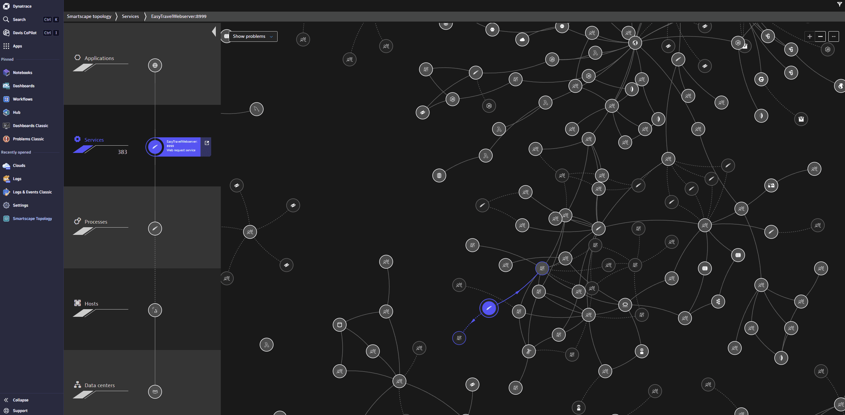Viewport: 845px width, 415px height.
Task: Click the cloud service node on map
Action: coord(522,39)
